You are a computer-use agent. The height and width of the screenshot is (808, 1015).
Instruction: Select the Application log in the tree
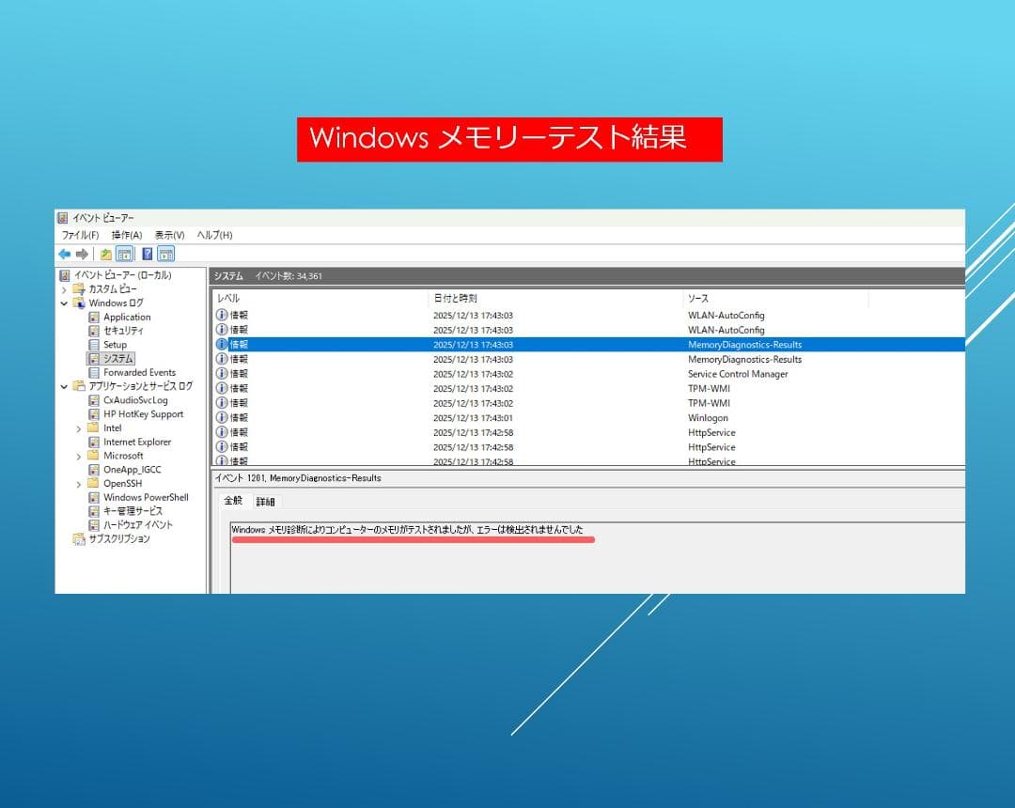coord(127,318)
